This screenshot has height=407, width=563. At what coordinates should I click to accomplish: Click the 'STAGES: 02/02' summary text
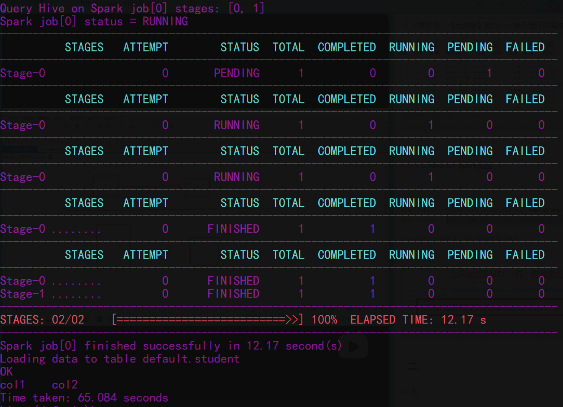point(42,320)
